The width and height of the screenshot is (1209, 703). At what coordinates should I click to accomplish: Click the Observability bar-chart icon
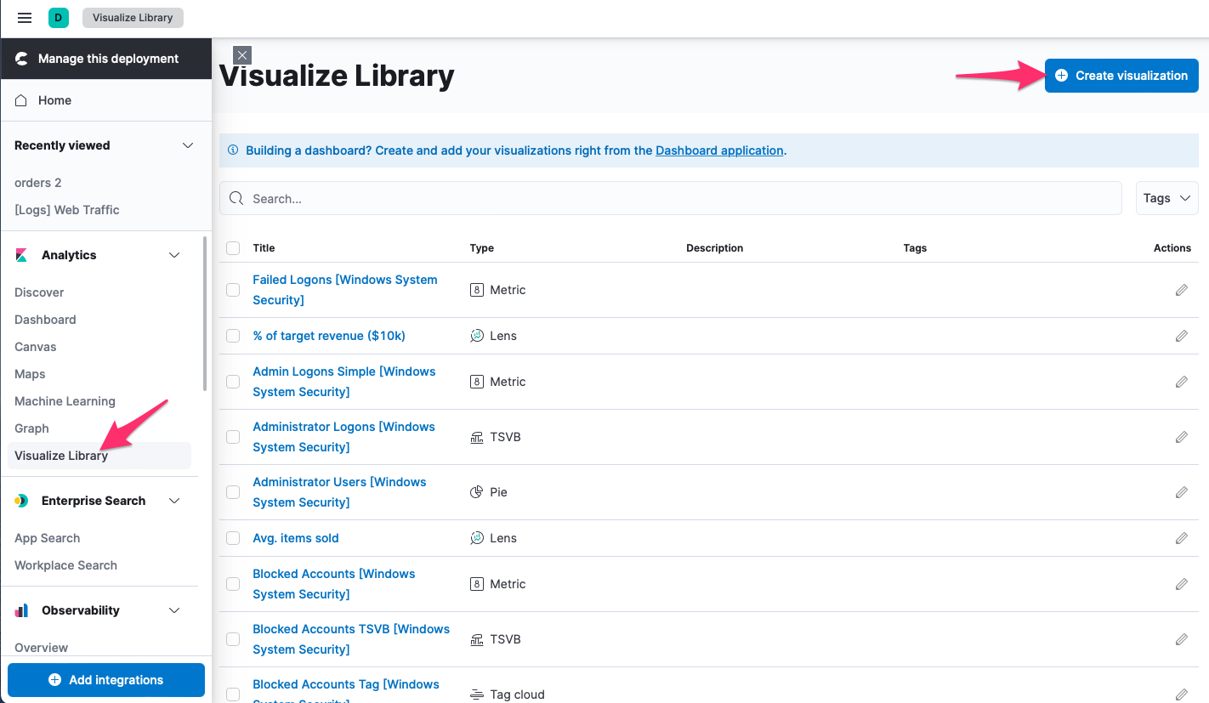click(x=20, y=609)
